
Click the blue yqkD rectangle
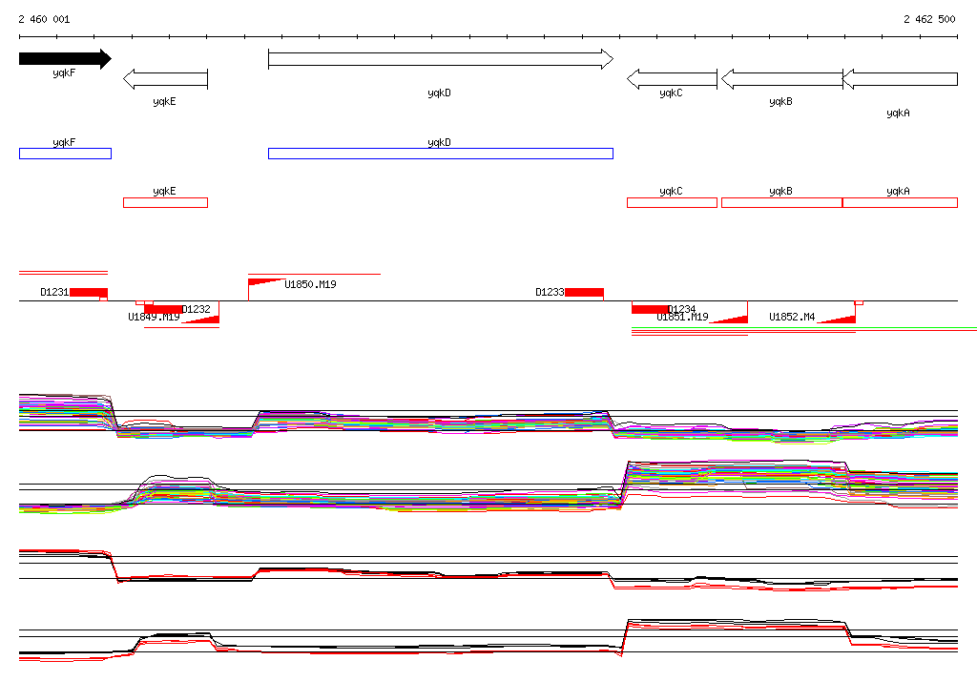point(441,154)
